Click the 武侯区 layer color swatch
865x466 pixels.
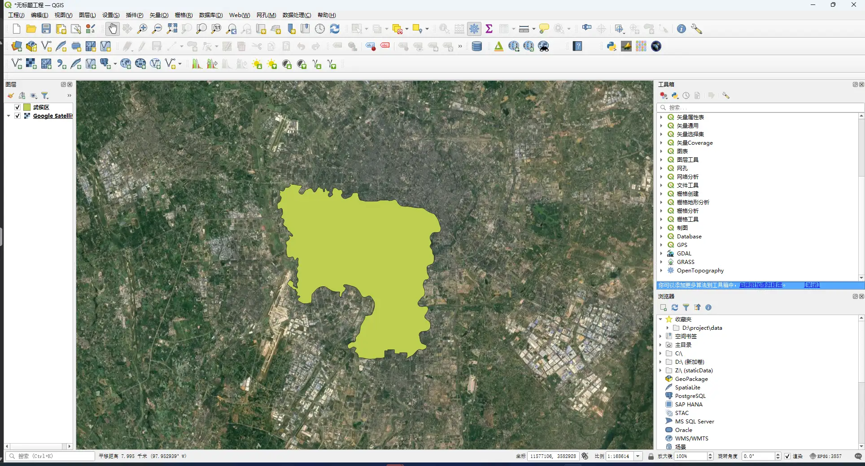coord(27,108)
